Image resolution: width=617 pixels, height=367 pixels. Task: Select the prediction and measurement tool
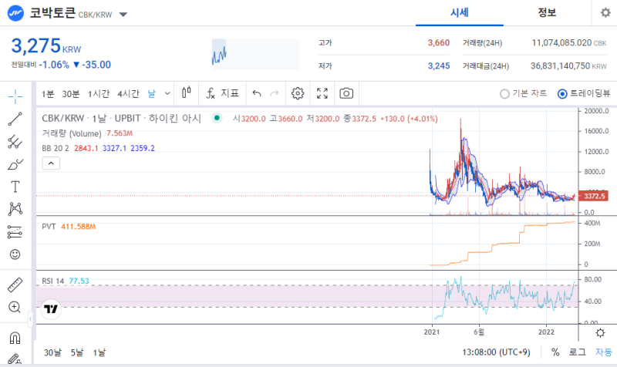15,232
